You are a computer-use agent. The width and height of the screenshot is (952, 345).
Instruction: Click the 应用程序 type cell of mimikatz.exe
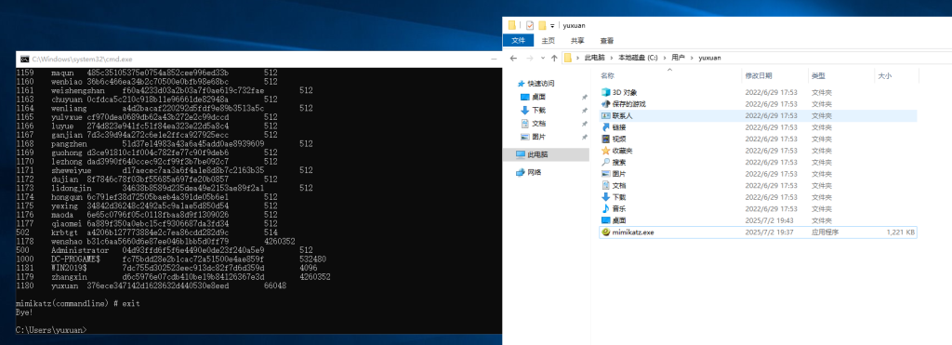tap(826, 232)
